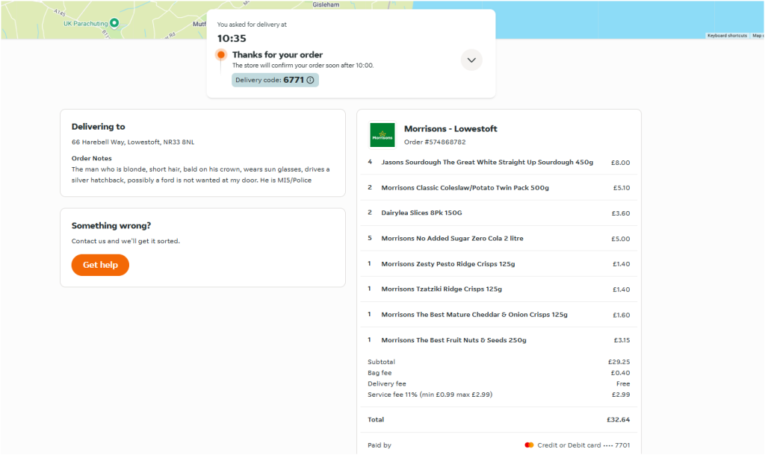This screenshot has height=455, width=765.
Task: Click store confirmation message text
Action: [303, 66]
